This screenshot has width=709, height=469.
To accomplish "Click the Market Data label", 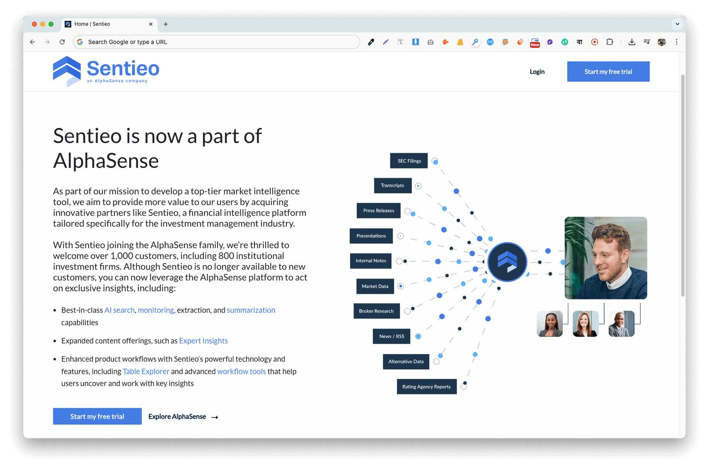I will pyautogui.click(x=375, y=287).
